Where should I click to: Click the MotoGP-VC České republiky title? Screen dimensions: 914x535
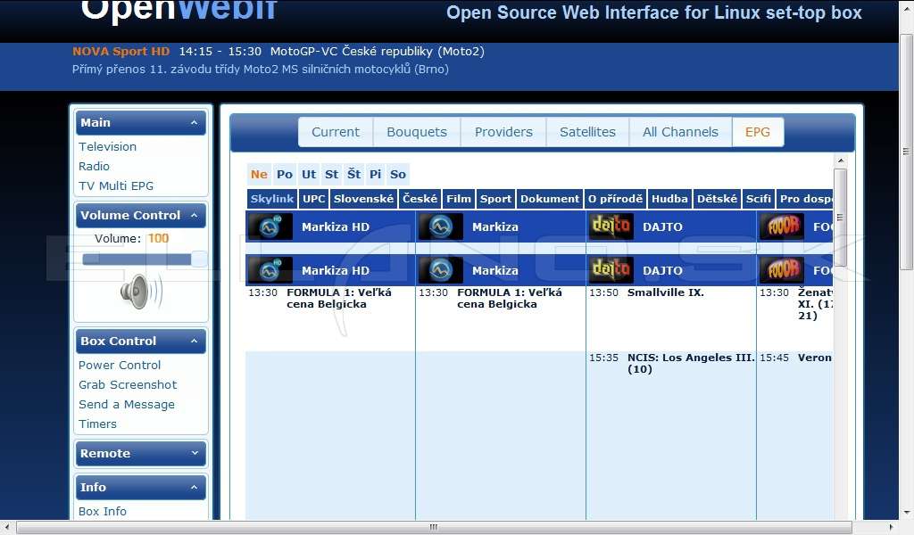pyautogui.click(x=378, y=51)
